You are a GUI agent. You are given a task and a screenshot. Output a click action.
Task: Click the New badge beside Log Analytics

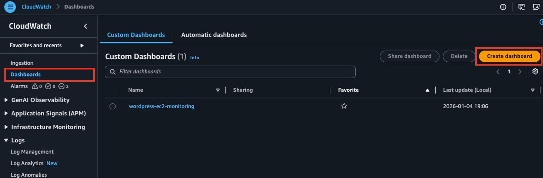point(52,163)
